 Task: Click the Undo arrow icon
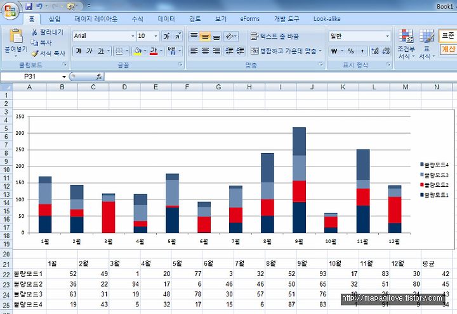point(39,6)
